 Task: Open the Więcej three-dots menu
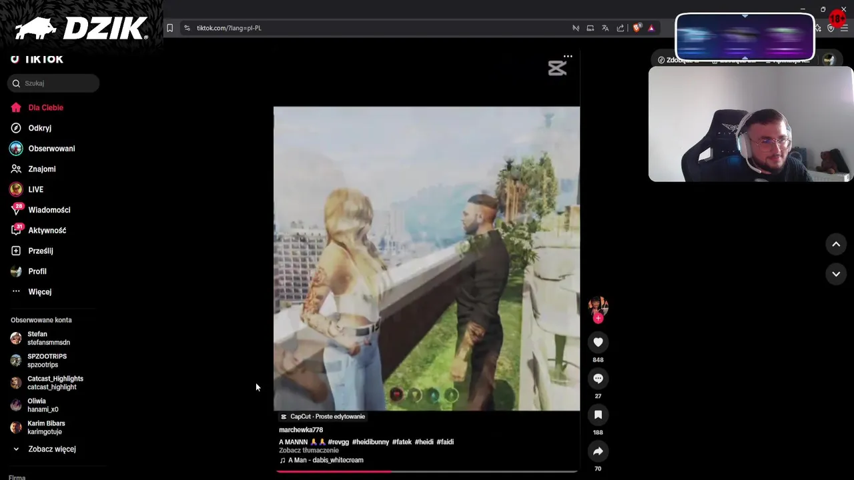tap(31, 292)
